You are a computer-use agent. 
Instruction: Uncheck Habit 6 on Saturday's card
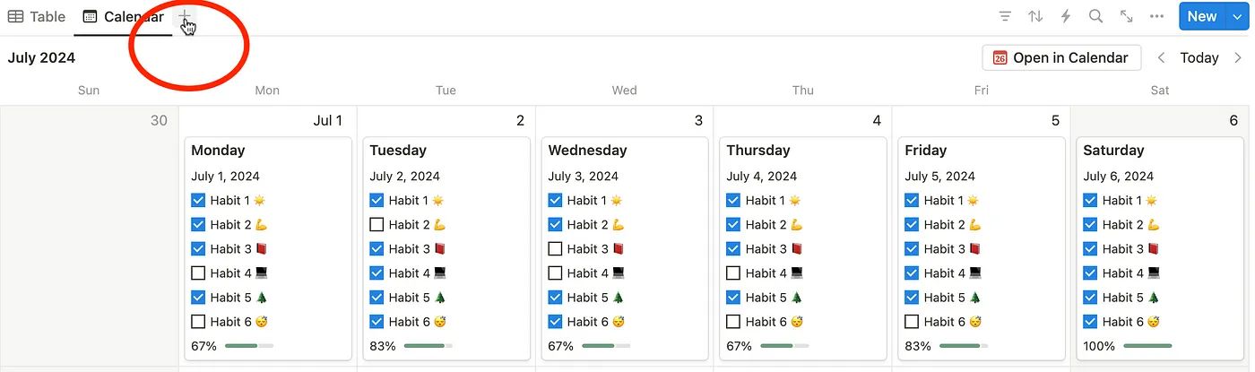[1090, 322]
